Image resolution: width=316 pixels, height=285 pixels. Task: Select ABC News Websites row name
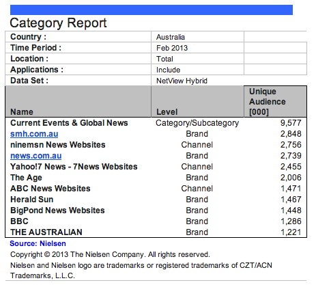[51, 189]
